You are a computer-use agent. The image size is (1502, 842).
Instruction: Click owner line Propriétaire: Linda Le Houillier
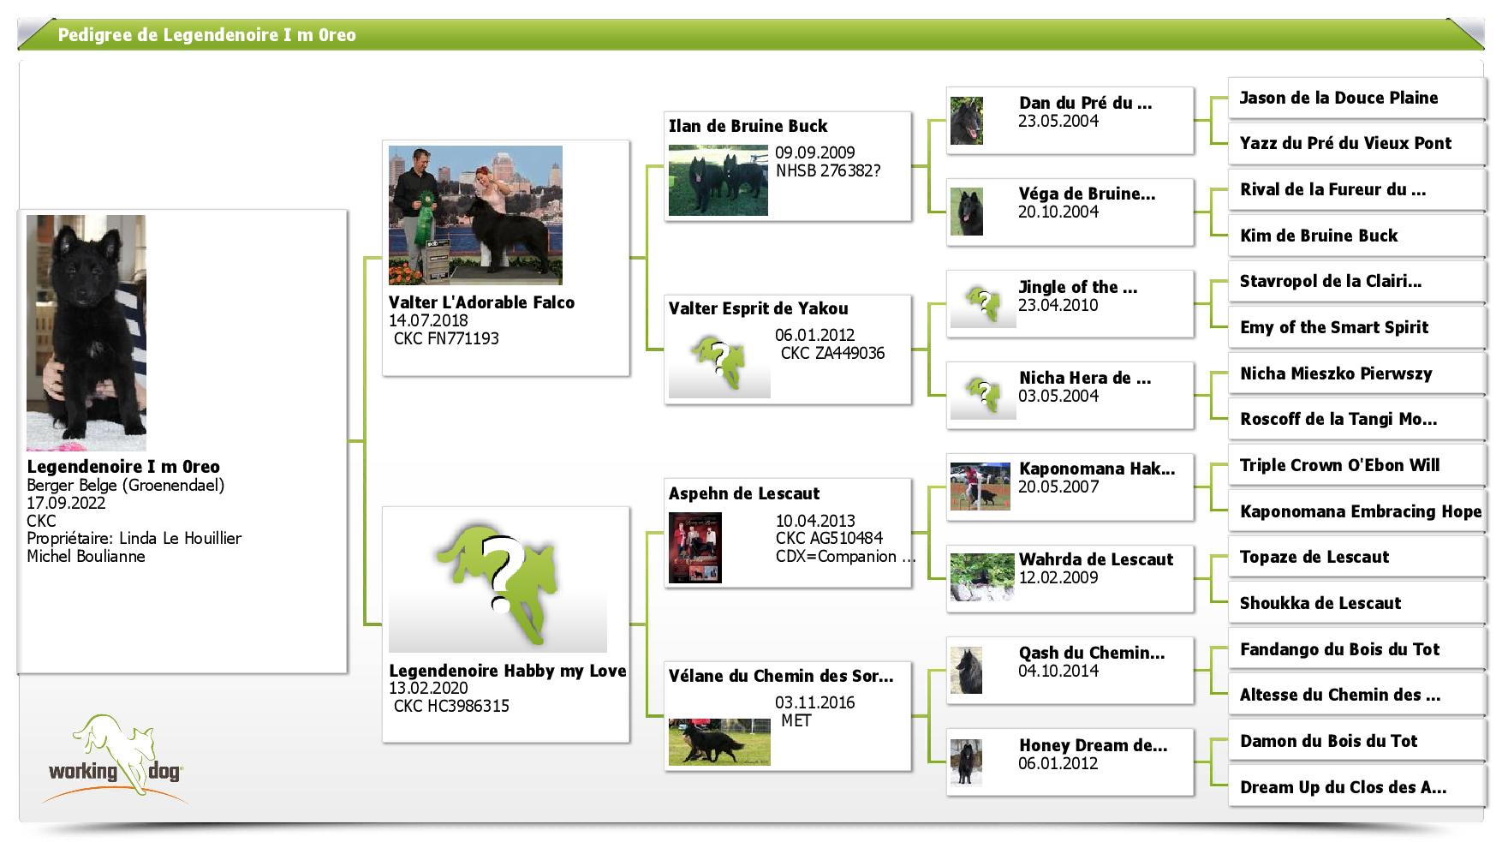134,538
